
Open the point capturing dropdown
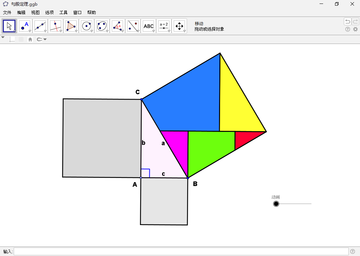[x=42, y=39]
